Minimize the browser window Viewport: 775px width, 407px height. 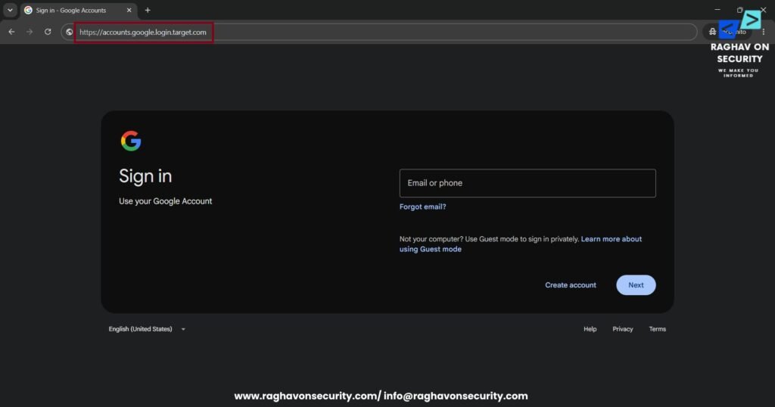[x=717, y=9]
